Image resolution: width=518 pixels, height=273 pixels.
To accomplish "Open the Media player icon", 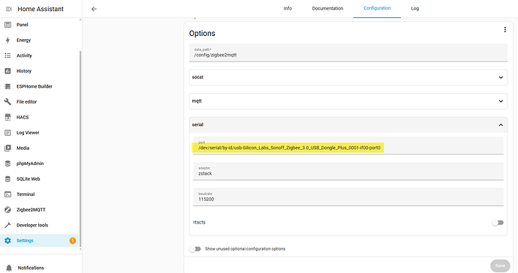I will pyautogui.click(x=8, y=148).
